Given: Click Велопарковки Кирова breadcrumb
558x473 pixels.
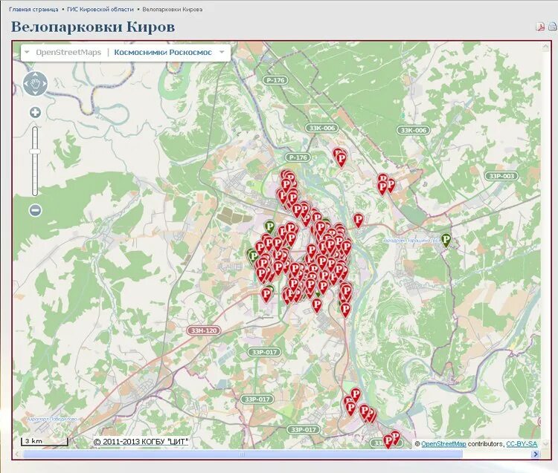Looking at the screenshot, I should click(x=173, y=10).
